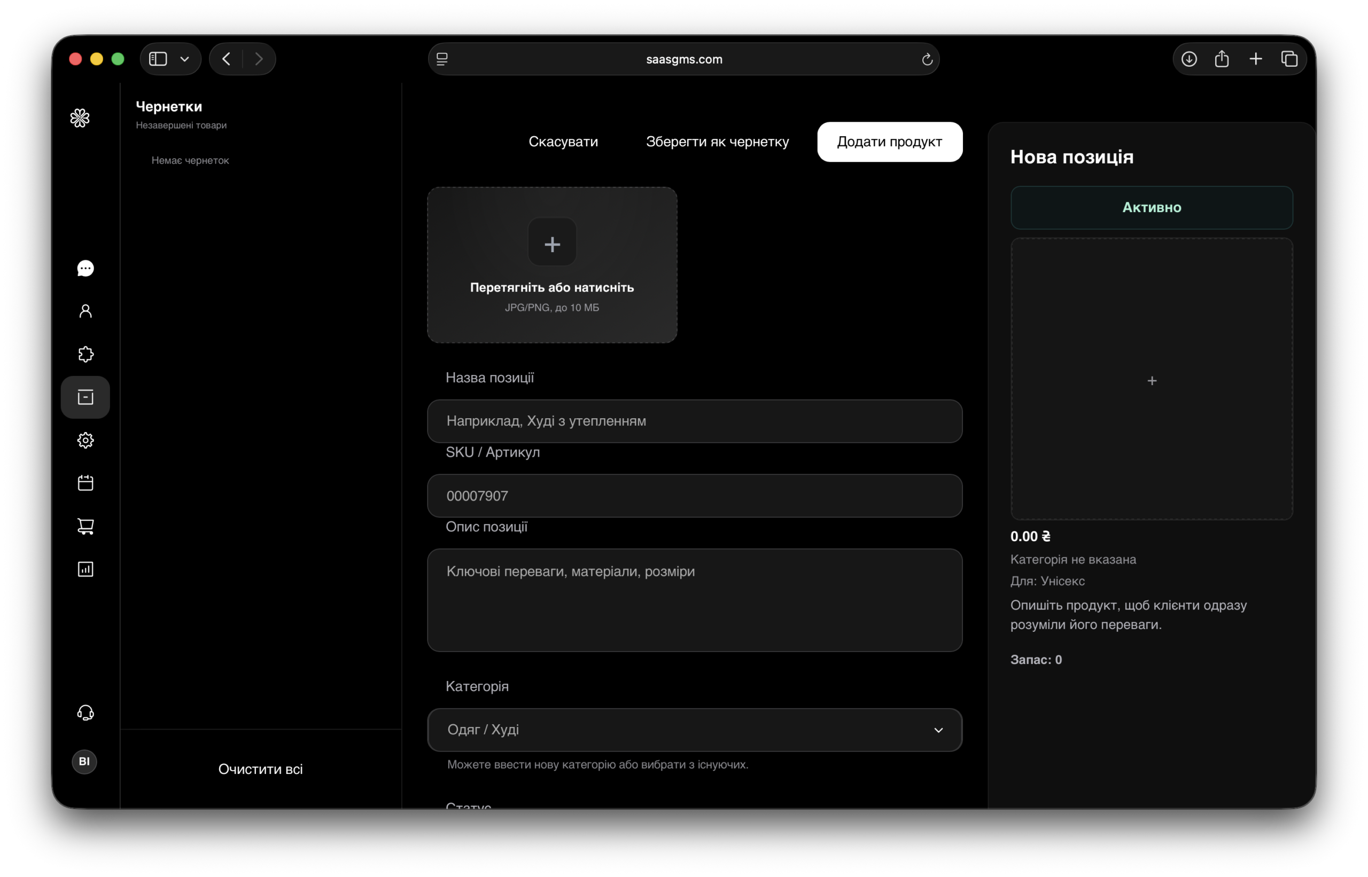The width and height of the screenshot is (1368, 877).
Task: Click Очистити всі in drafts panel
Action: point(260,769)
